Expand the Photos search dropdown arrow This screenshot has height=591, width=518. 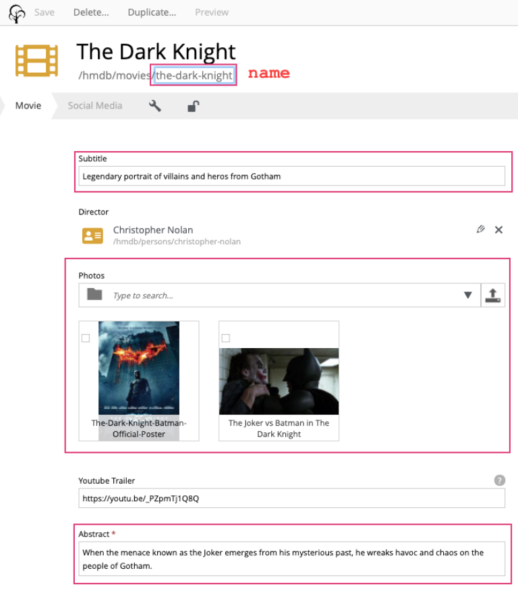point(468,295)
